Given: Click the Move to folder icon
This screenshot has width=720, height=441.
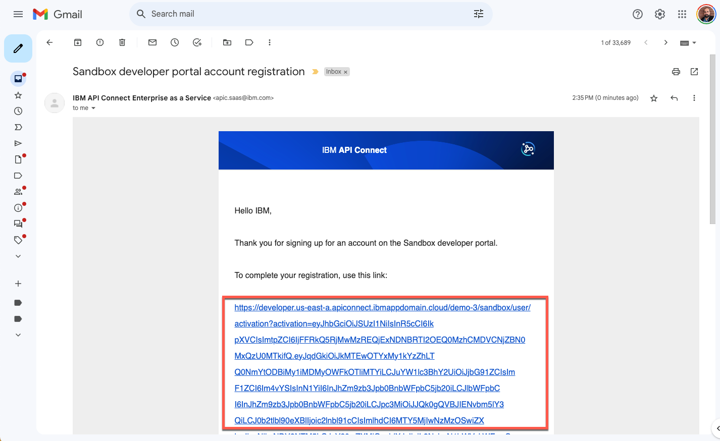Looking at the screenshot, I should pyautogui.click(x=227, y=43).
